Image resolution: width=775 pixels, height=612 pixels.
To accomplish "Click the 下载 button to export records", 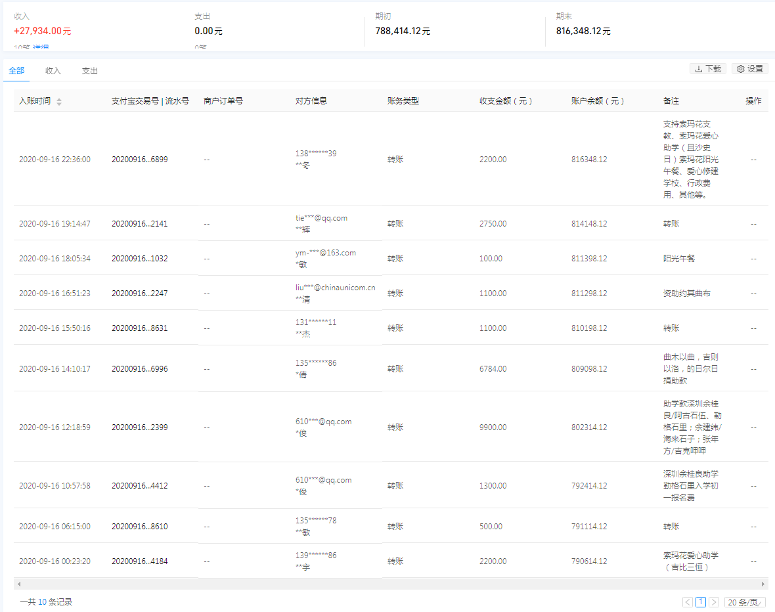I will coord(708,68).
